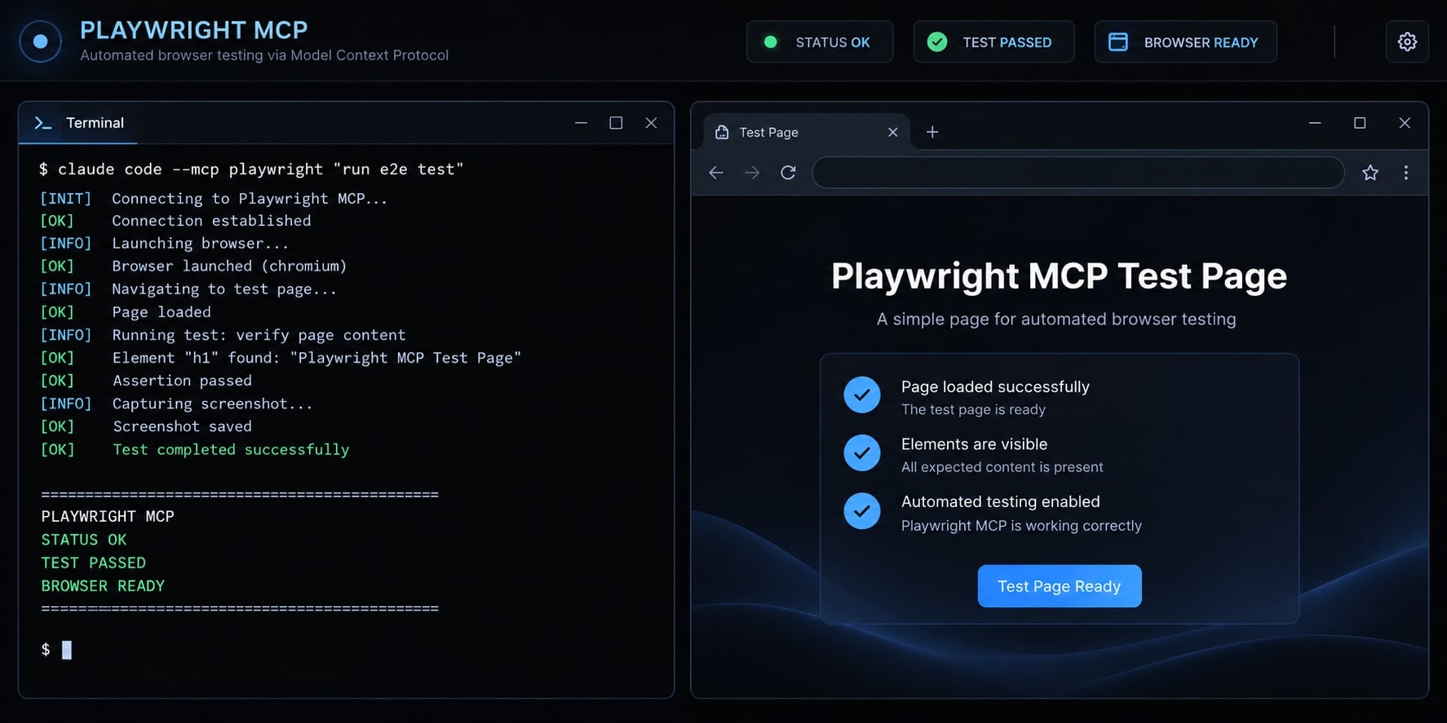Click the Playwright MCP logo icon

(40, 42)
